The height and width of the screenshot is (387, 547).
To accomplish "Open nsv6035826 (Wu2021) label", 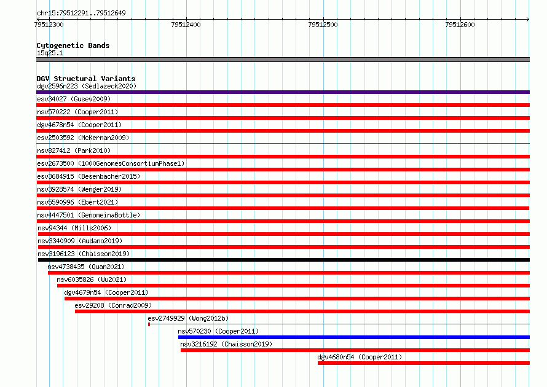I will click(92, 279).
